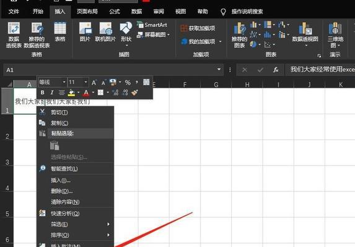The width and height of the screenshot is (355, 247).
Task: Toggle center alignment in mini toolbar
Action: [x=61, y=93]
